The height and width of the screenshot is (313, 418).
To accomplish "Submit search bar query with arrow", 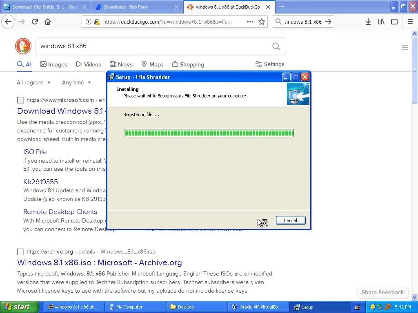I will (328, 22).
